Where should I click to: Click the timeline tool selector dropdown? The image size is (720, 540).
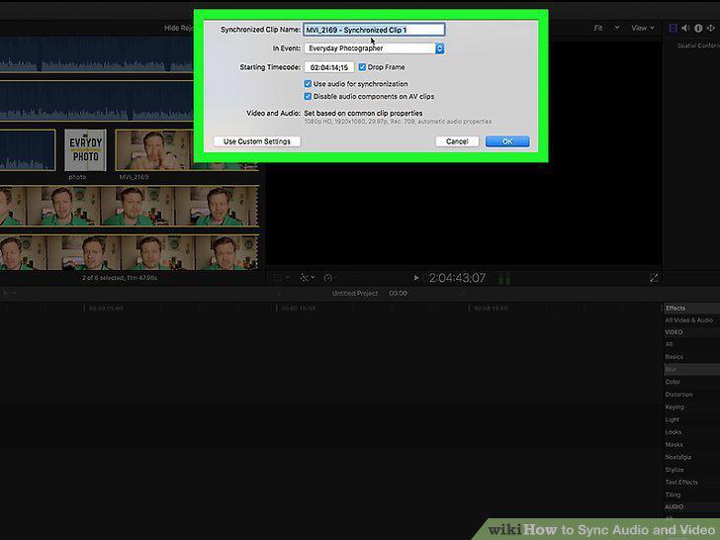click(9, 293)
